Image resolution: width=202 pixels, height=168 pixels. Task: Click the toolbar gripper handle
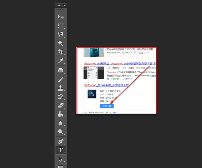(61, 9)
